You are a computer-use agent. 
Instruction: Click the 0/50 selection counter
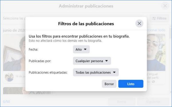6,102
